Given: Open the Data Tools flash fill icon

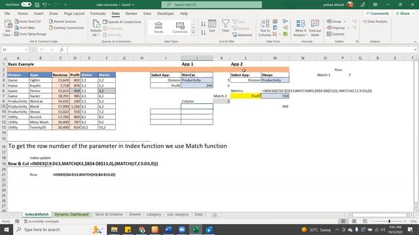Looking at the screenshot, I should click(275, 22).
